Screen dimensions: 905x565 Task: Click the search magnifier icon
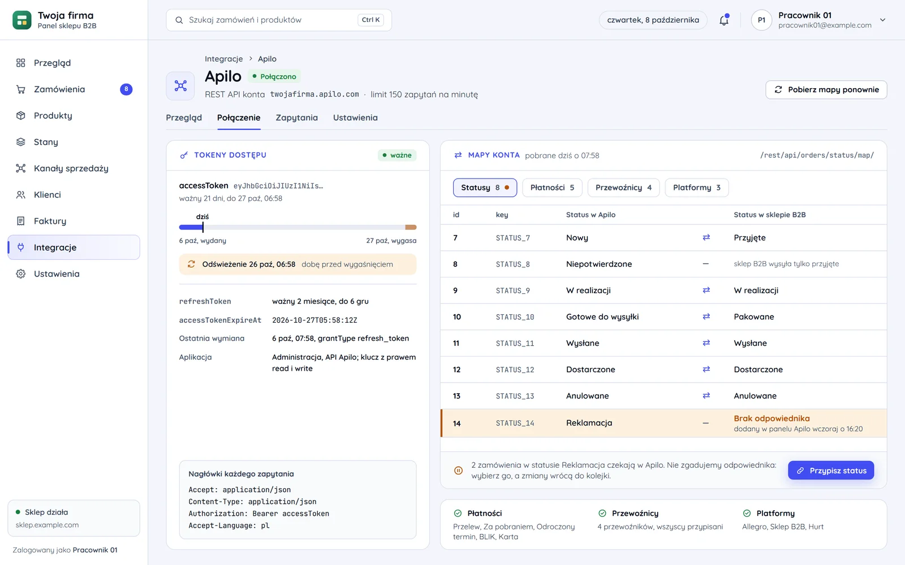pyautogui.click(x=179, y=20)
